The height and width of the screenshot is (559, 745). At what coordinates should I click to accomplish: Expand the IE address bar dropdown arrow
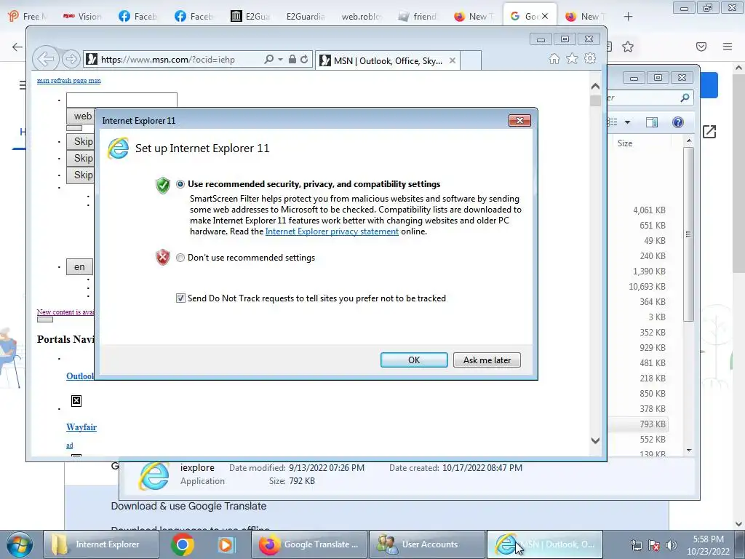pos(280,60)
